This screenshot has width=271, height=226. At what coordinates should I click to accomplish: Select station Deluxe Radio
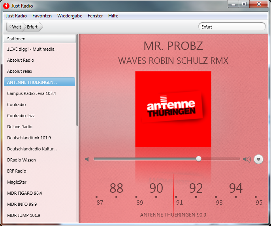click(40, 127)
